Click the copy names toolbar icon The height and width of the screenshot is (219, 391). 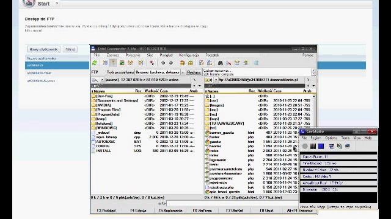246,63
